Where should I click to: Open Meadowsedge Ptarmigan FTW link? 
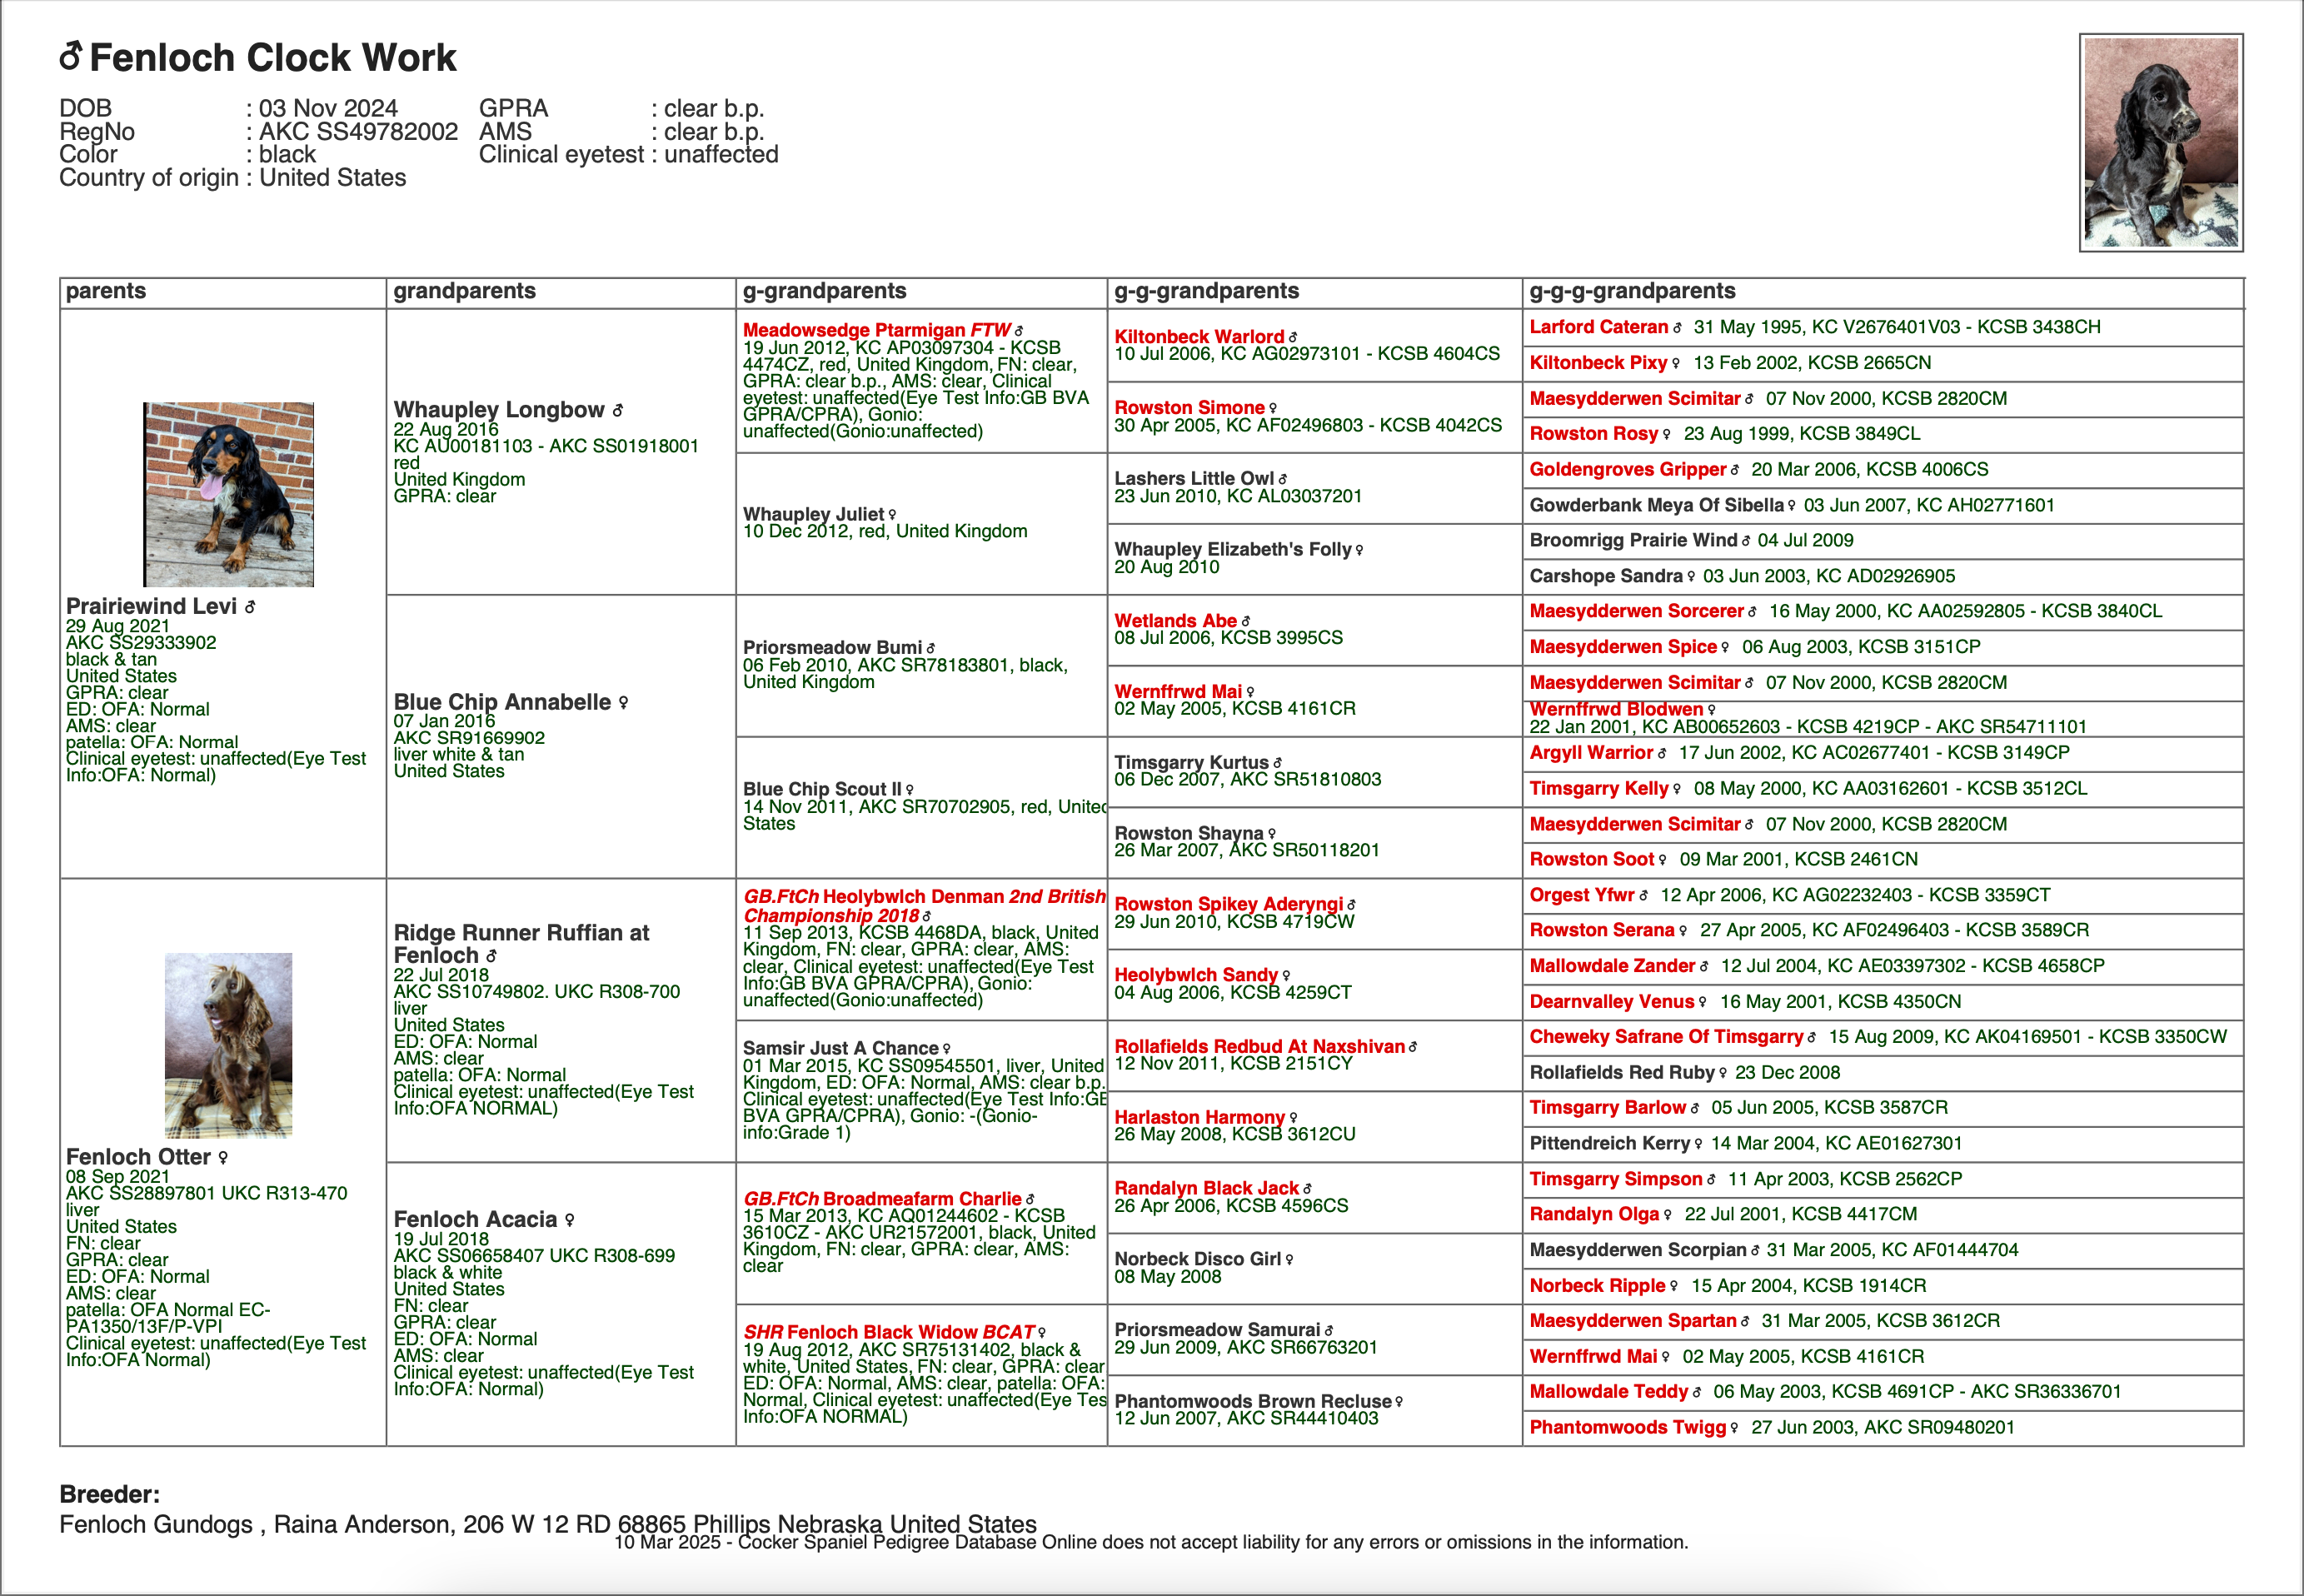[x=877, y=330]
